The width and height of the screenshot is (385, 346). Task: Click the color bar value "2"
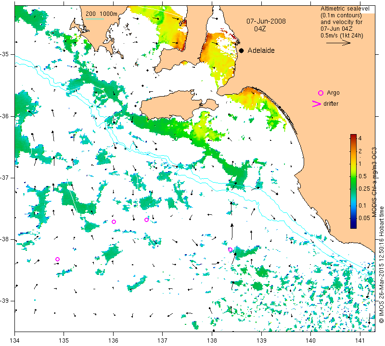(360, 151)
